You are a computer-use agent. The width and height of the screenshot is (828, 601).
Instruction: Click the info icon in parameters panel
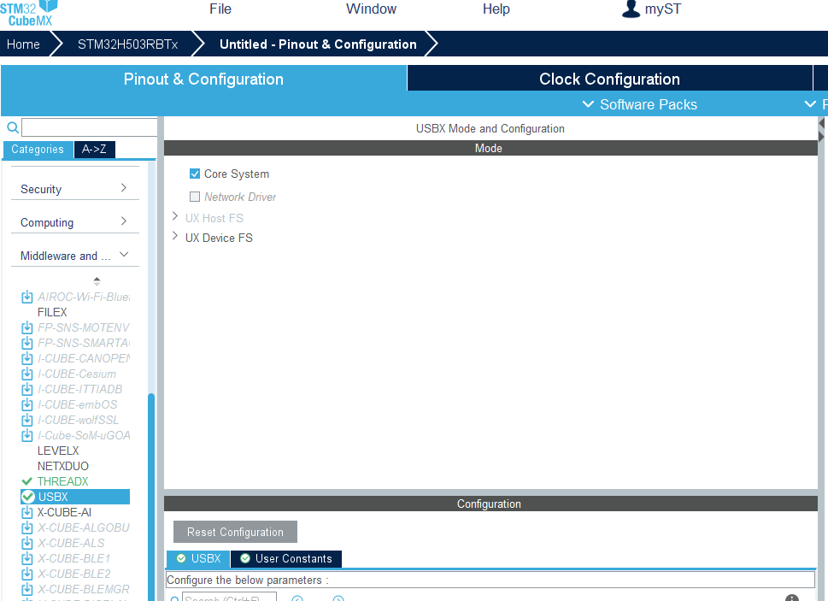(791, 598)
